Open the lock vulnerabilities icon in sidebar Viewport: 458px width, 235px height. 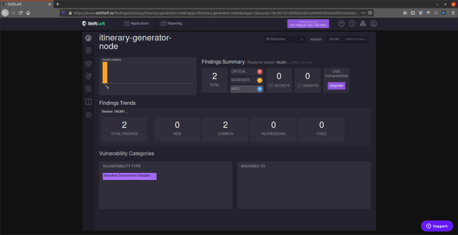coord(88,50)
